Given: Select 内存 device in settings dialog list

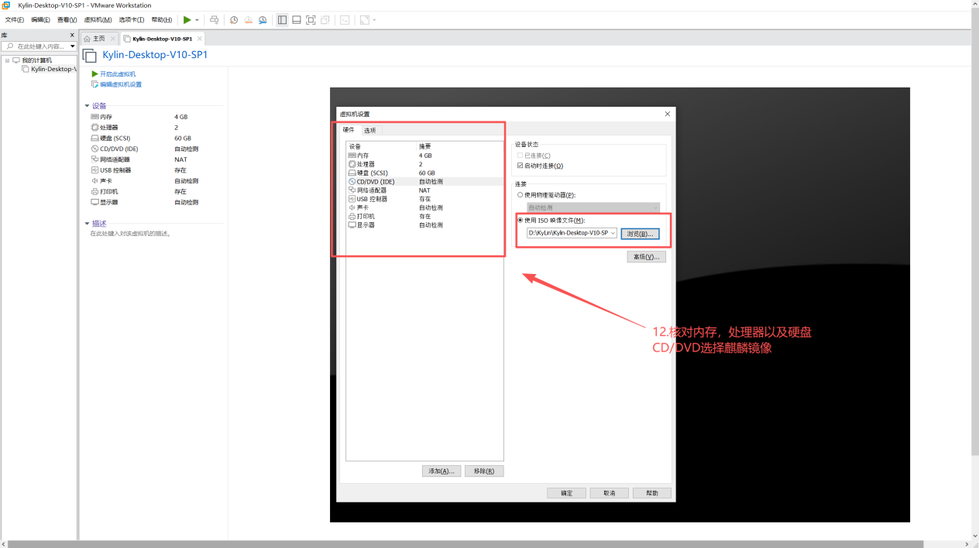Looking at the screenshot, I should click(x=424, y=156).
